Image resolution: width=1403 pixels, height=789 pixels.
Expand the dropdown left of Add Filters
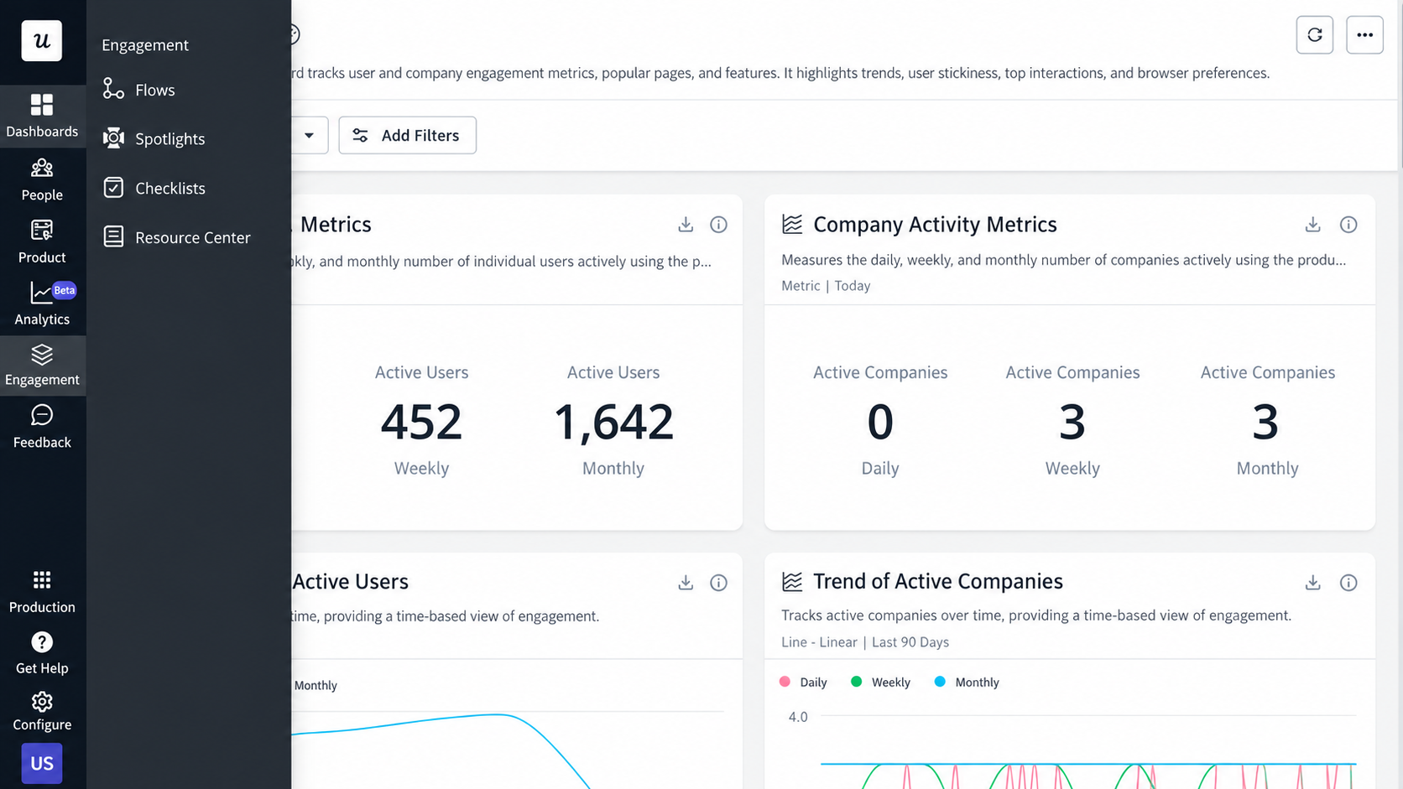tap(309, 135)
